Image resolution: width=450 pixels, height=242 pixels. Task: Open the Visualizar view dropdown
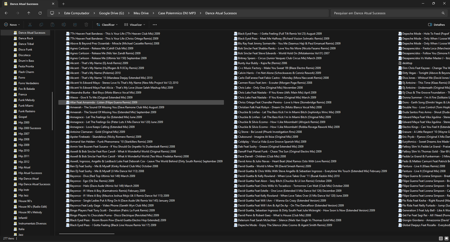coord(135,25)
